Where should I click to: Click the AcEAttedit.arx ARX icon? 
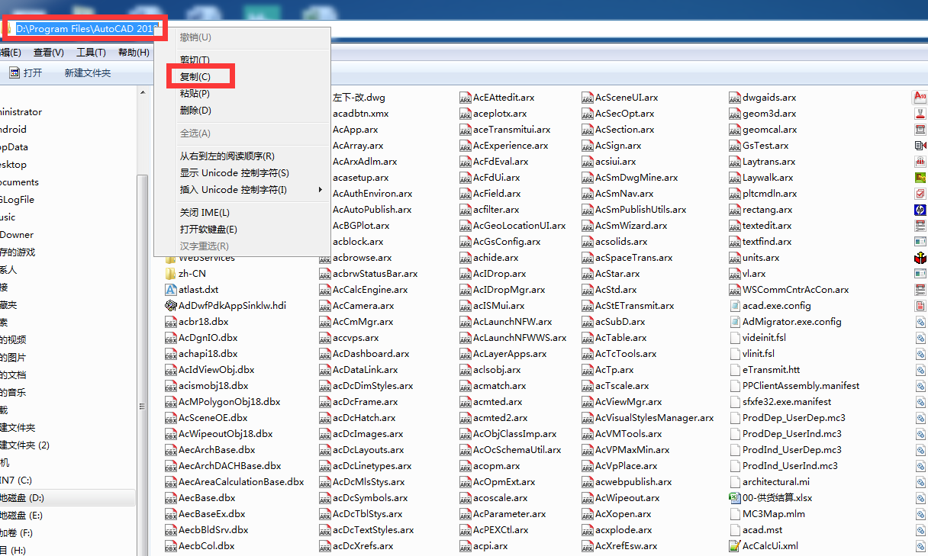466,98
